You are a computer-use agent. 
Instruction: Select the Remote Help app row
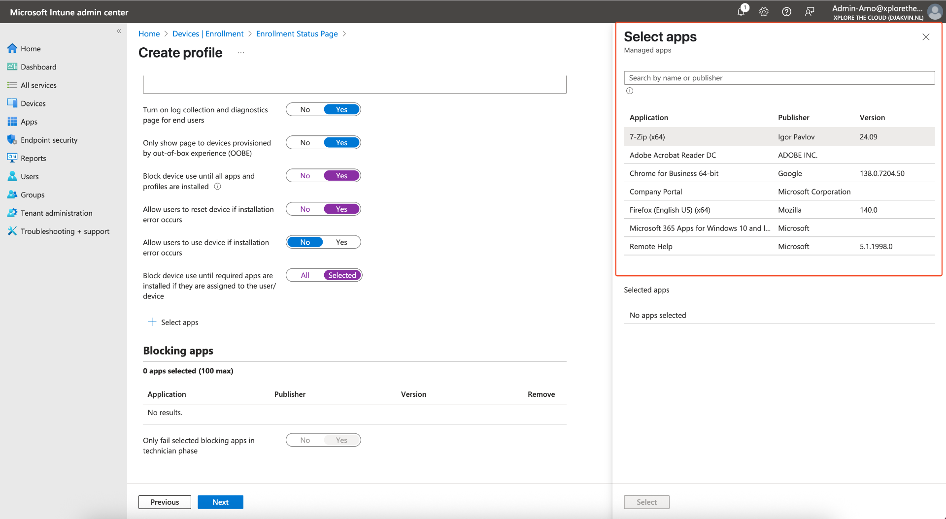tap(779, 246)
